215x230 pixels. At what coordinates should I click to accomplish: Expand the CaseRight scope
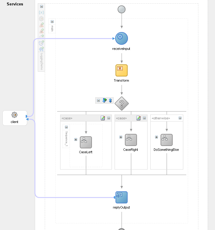tap(121, 137)
